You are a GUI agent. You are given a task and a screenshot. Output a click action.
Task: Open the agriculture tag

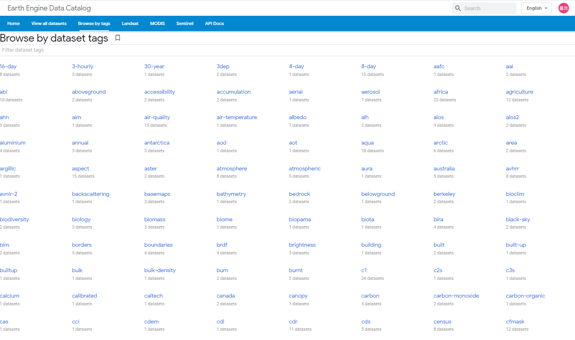click(519, 92)
